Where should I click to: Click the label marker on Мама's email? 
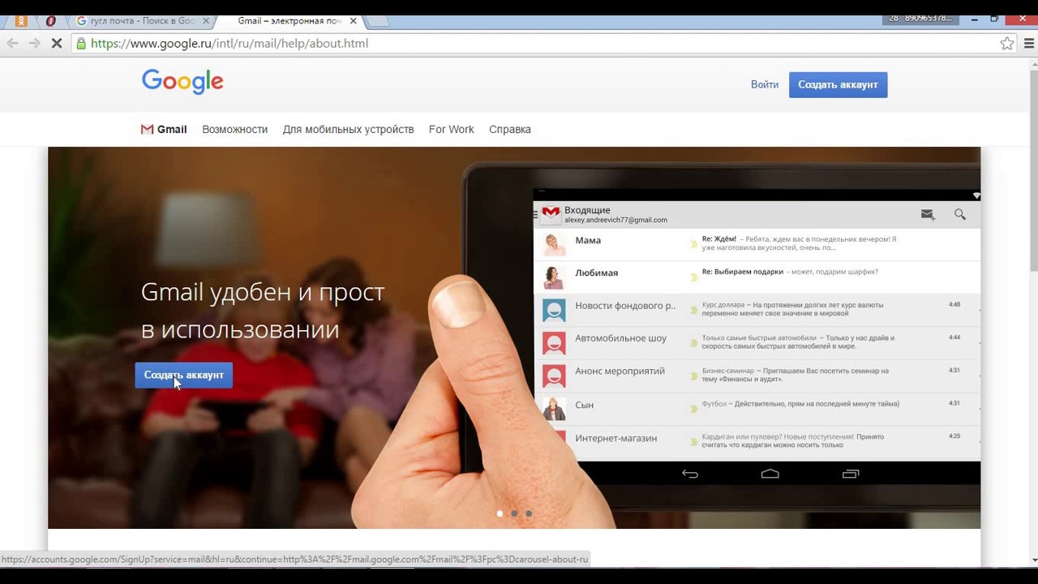[x=693, y=244]
